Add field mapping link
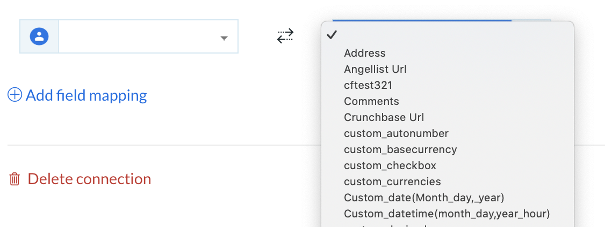The height and width of the screenshot is (227, 605). (86, 95)
